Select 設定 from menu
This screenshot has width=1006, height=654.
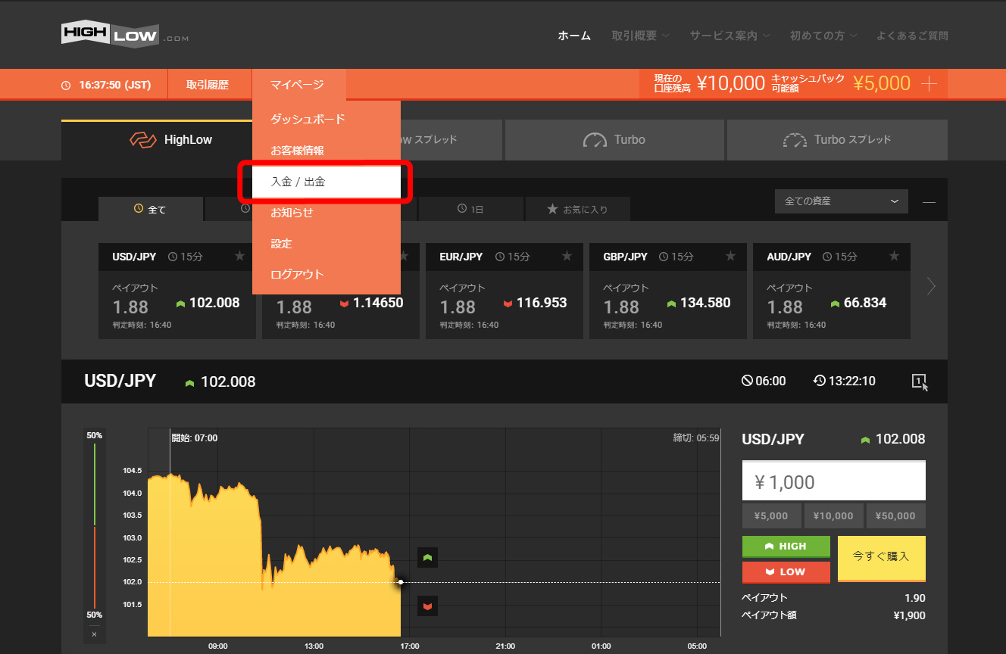[326, 244]
